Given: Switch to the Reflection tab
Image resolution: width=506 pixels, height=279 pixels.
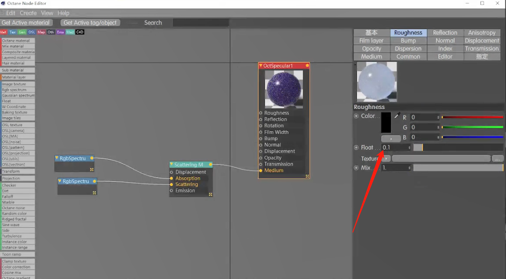Looking at the screenshot, I should [x=445, y=33].
